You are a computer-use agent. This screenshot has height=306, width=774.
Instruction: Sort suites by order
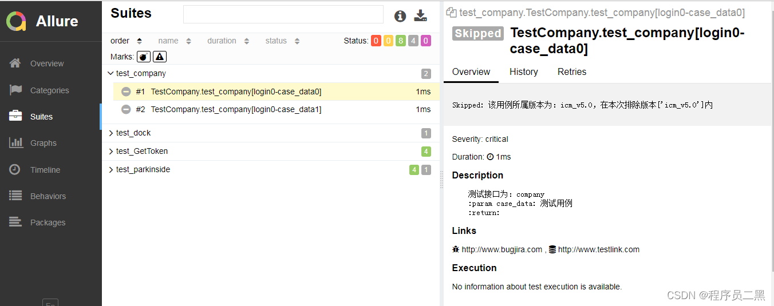pos(126,41)
